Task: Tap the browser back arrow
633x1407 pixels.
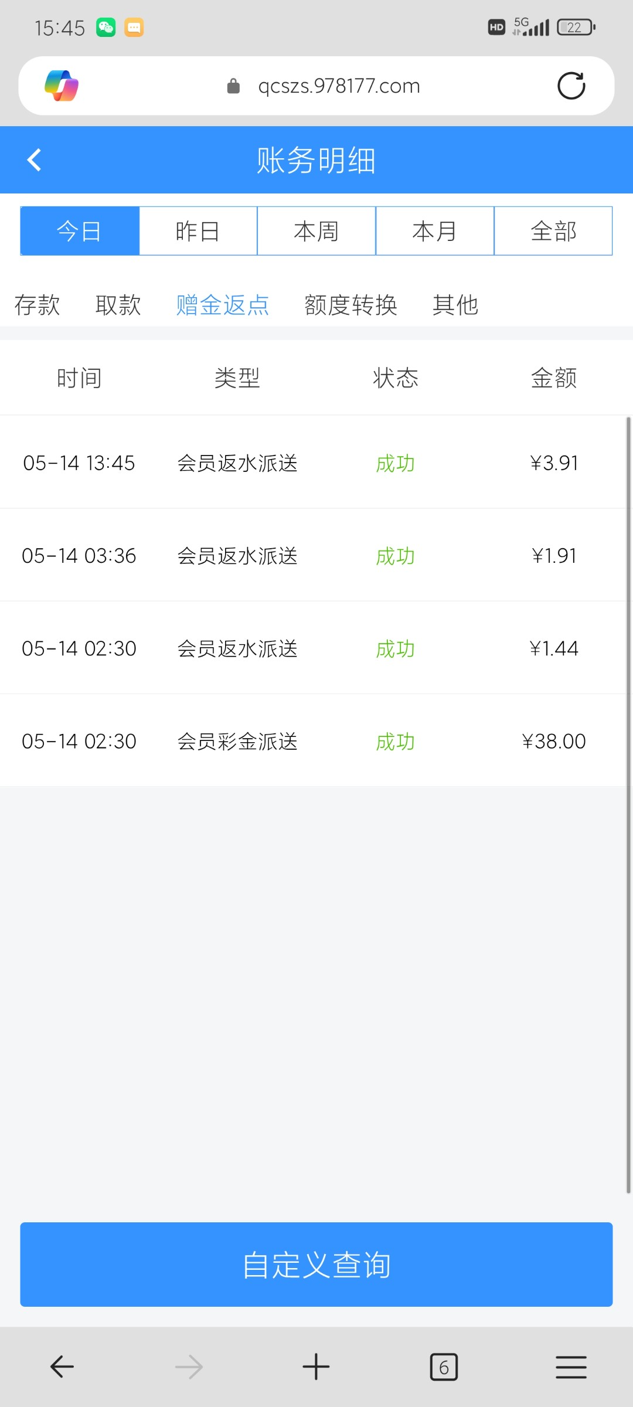Action: click(62, 1367)
